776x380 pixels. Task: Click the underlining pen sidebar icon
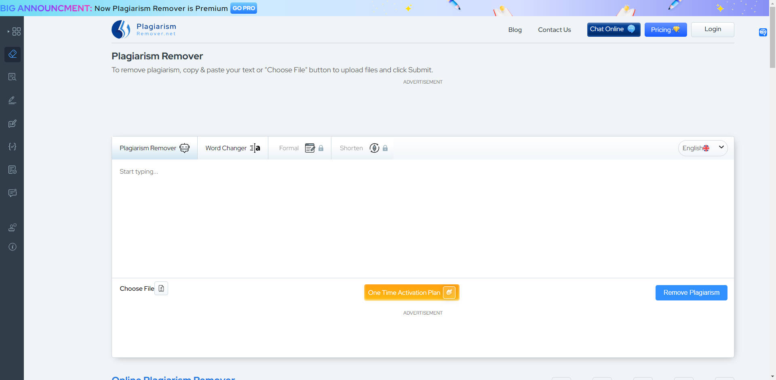[13, 100]
